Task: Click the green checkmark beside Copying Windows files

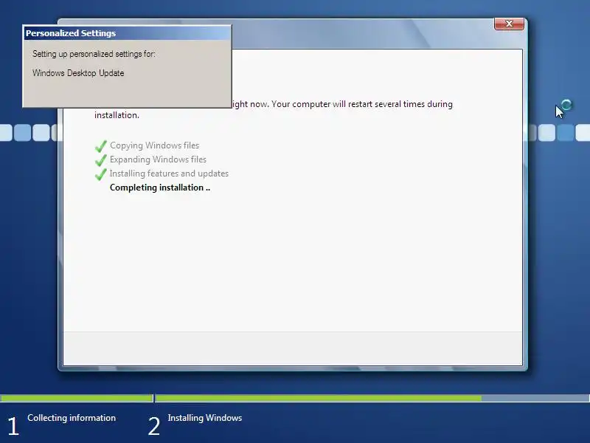Action: tap(101, 146)
